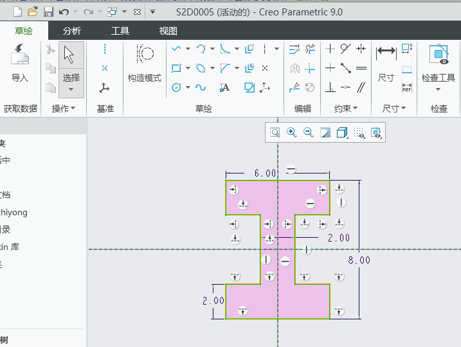Open the 约束 group dropdown
This screenshot has height=347, width=461.
tap(346, 109)
